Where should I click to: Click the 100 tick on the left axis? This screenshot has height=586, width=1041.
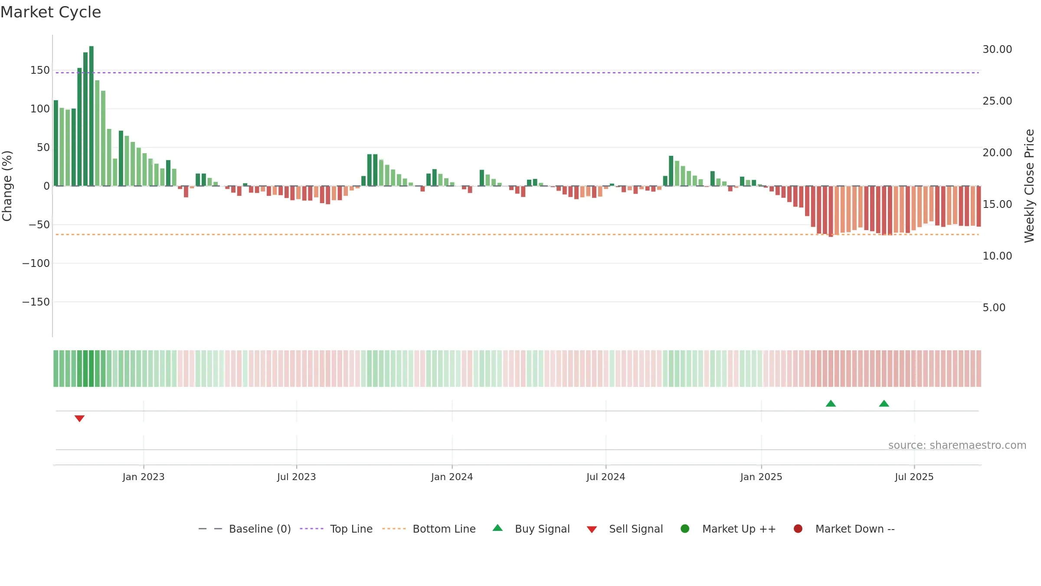(40, 109)
